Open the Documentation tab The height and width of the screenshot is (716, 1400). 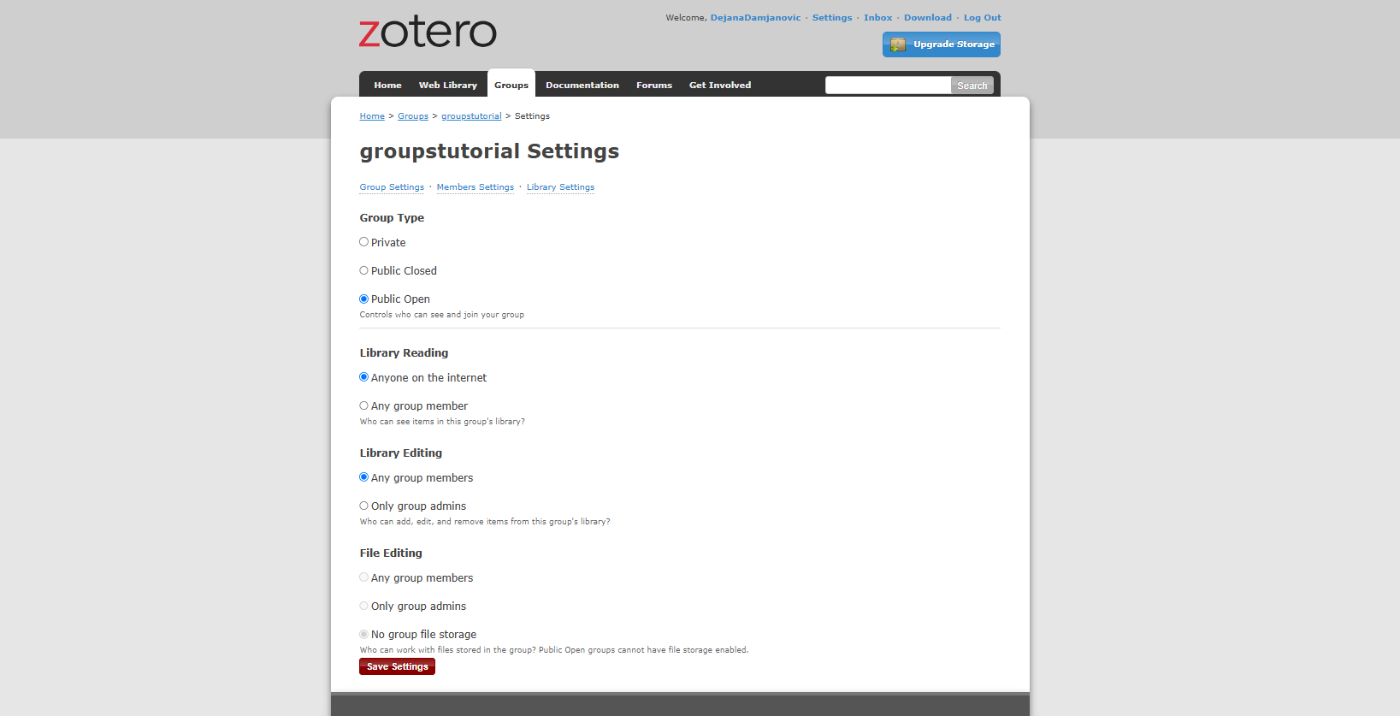(x=582, y=85)
